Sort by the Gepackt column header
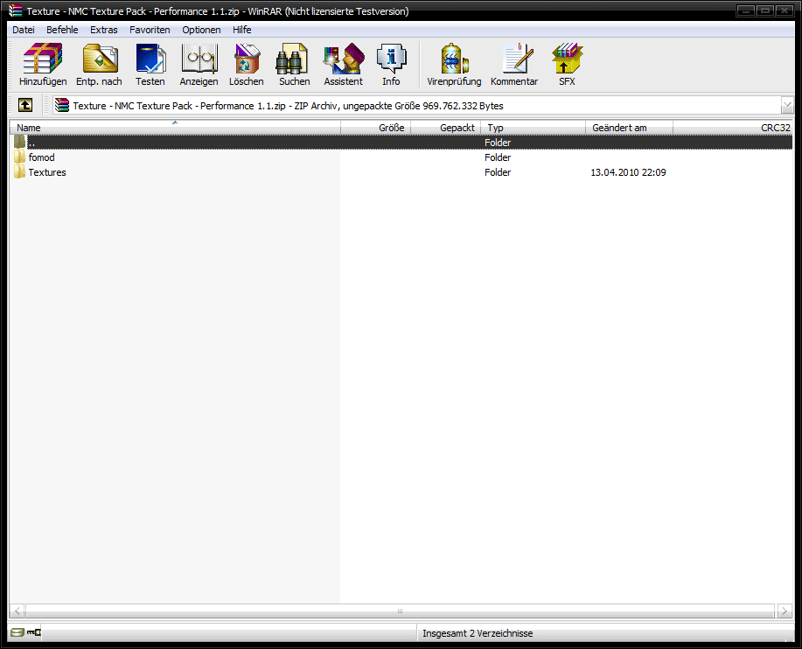This screenshot has width=802, height=649. click(445, 128)
